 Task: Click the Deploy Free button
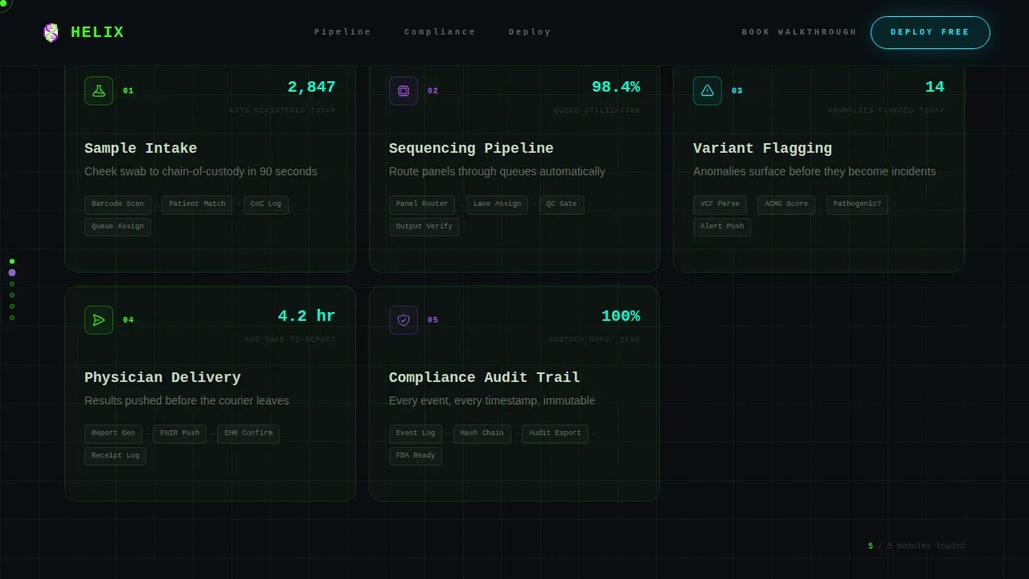pos(930,32)
